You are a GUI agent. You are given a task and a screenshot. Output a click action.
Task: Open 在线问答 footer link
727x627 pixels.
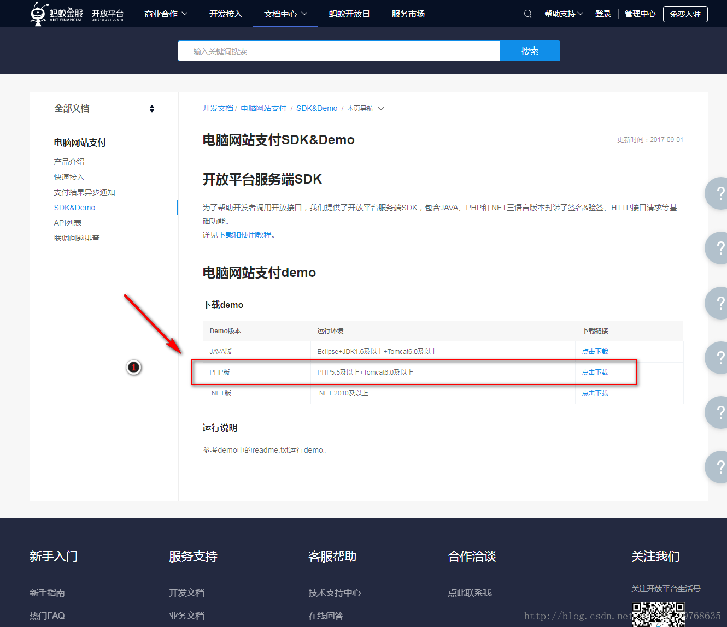click(326, 616)
